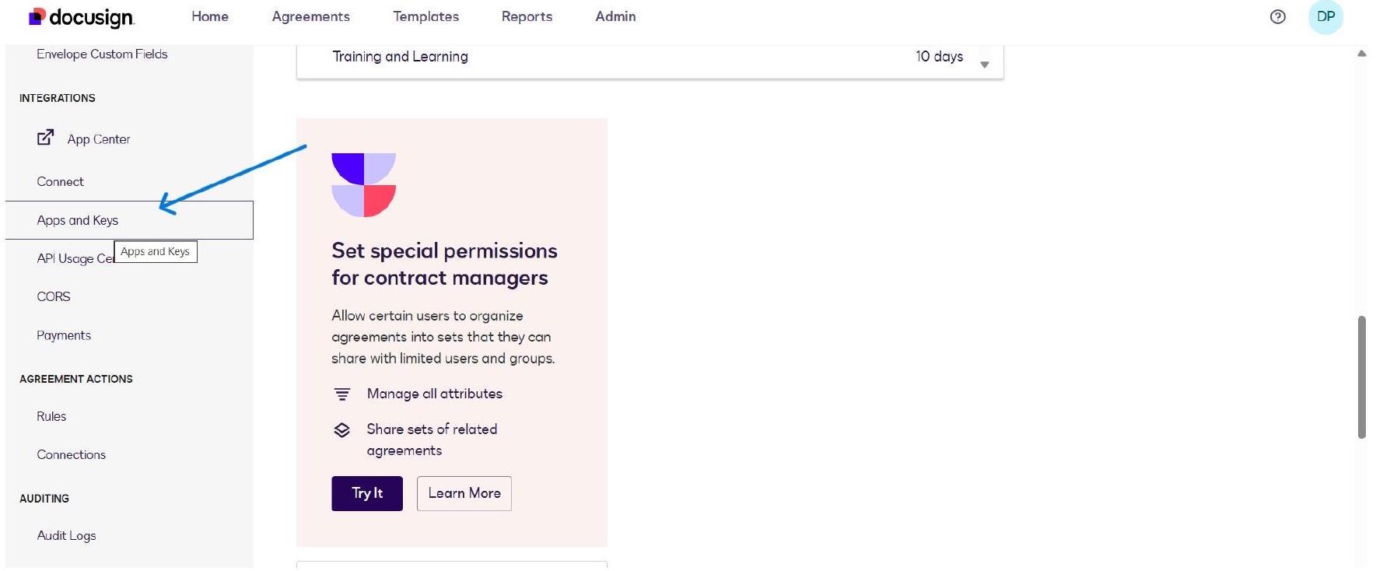Open the help question mark icon
The width and height of the screenshot is (1376, 571).
pyautogui.click(x=1277, y=17)
